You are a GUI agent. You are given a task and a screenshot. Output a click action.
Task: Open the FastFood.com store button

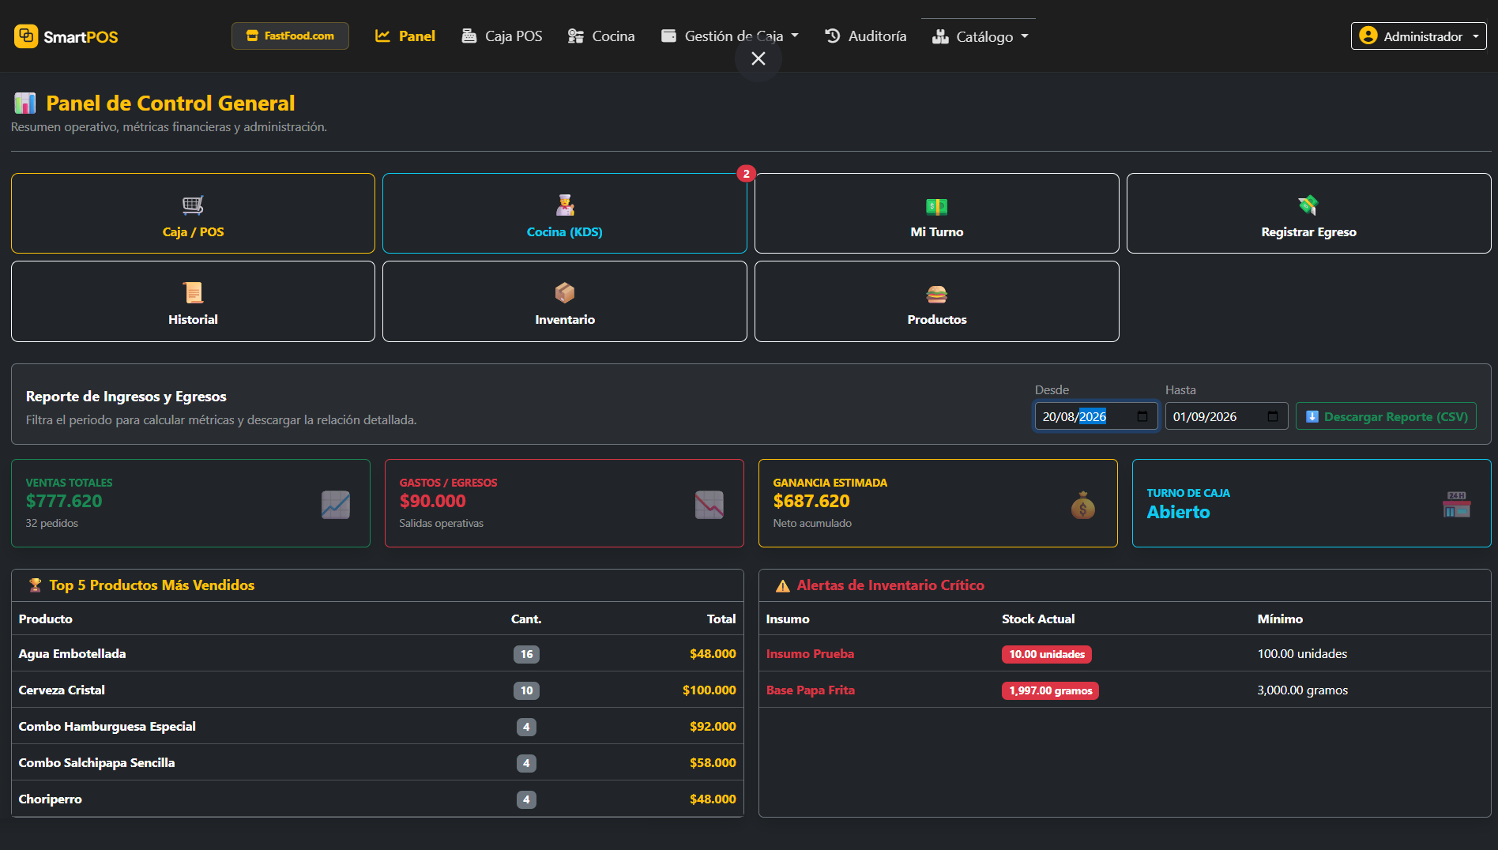coord(290,36)
